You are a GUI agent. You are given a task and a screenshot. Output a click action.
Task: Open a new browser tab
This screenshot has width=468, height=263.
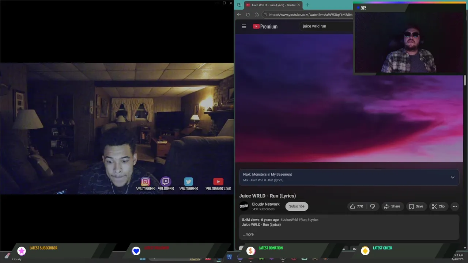click(x=307, y=5)
